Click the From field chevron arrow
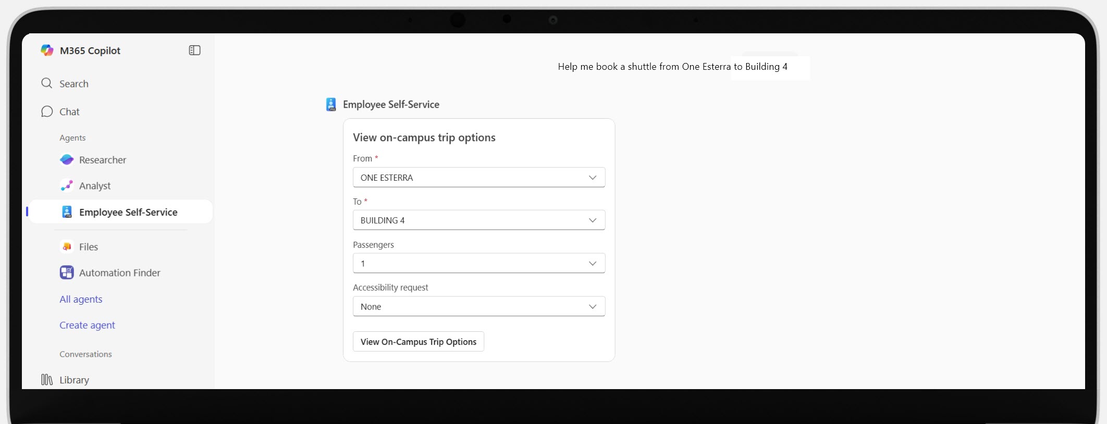 [593, 178]
